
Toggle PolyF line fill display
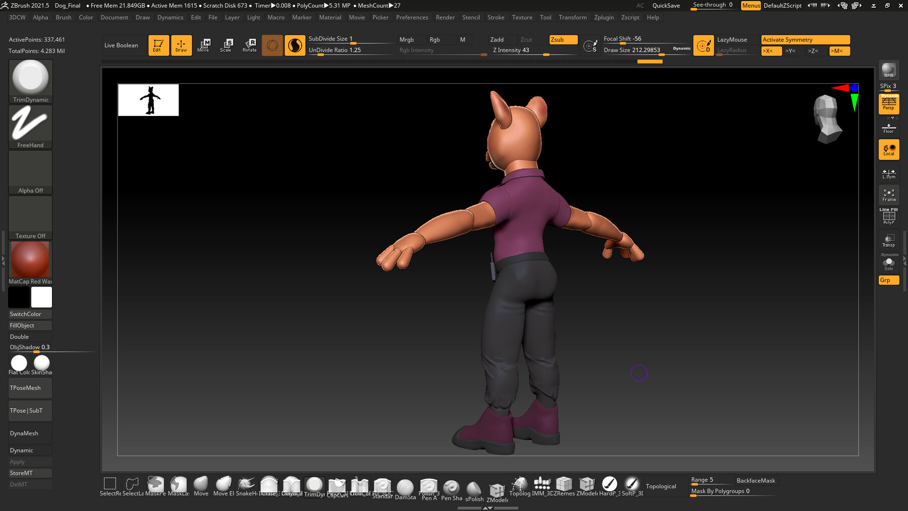(x=888, y=217)
